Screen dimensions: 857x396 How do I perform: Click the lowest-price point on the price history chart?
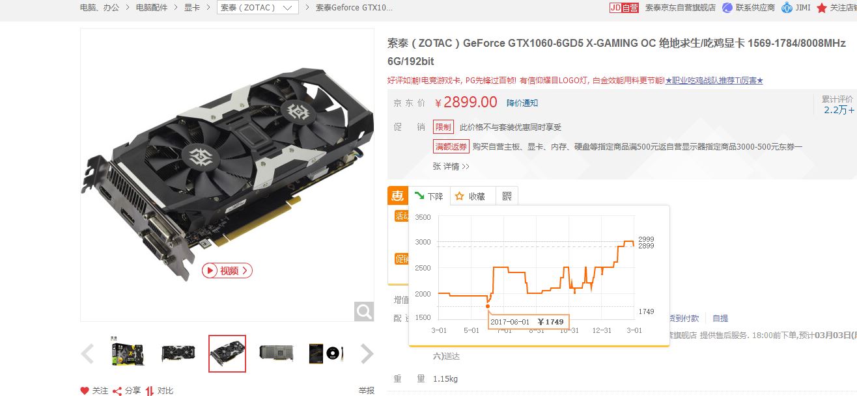pos(488,306)
